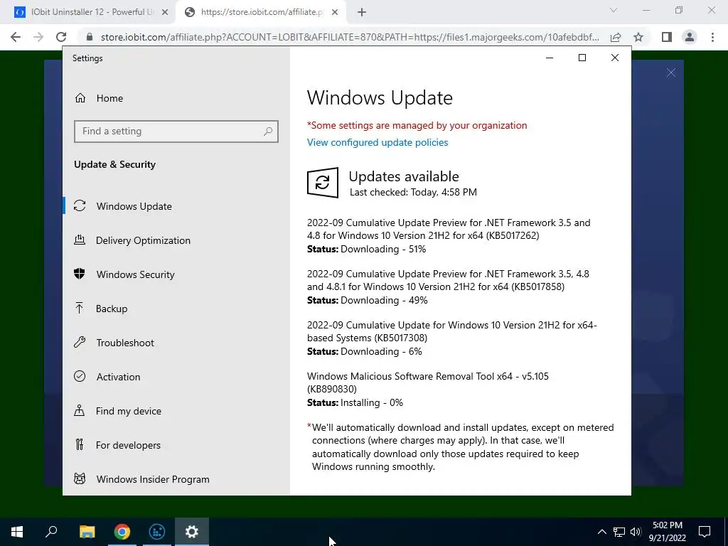Click the site padlock icon in Chrome
Screen dimensions: 728x546
(x=90, y=37)
